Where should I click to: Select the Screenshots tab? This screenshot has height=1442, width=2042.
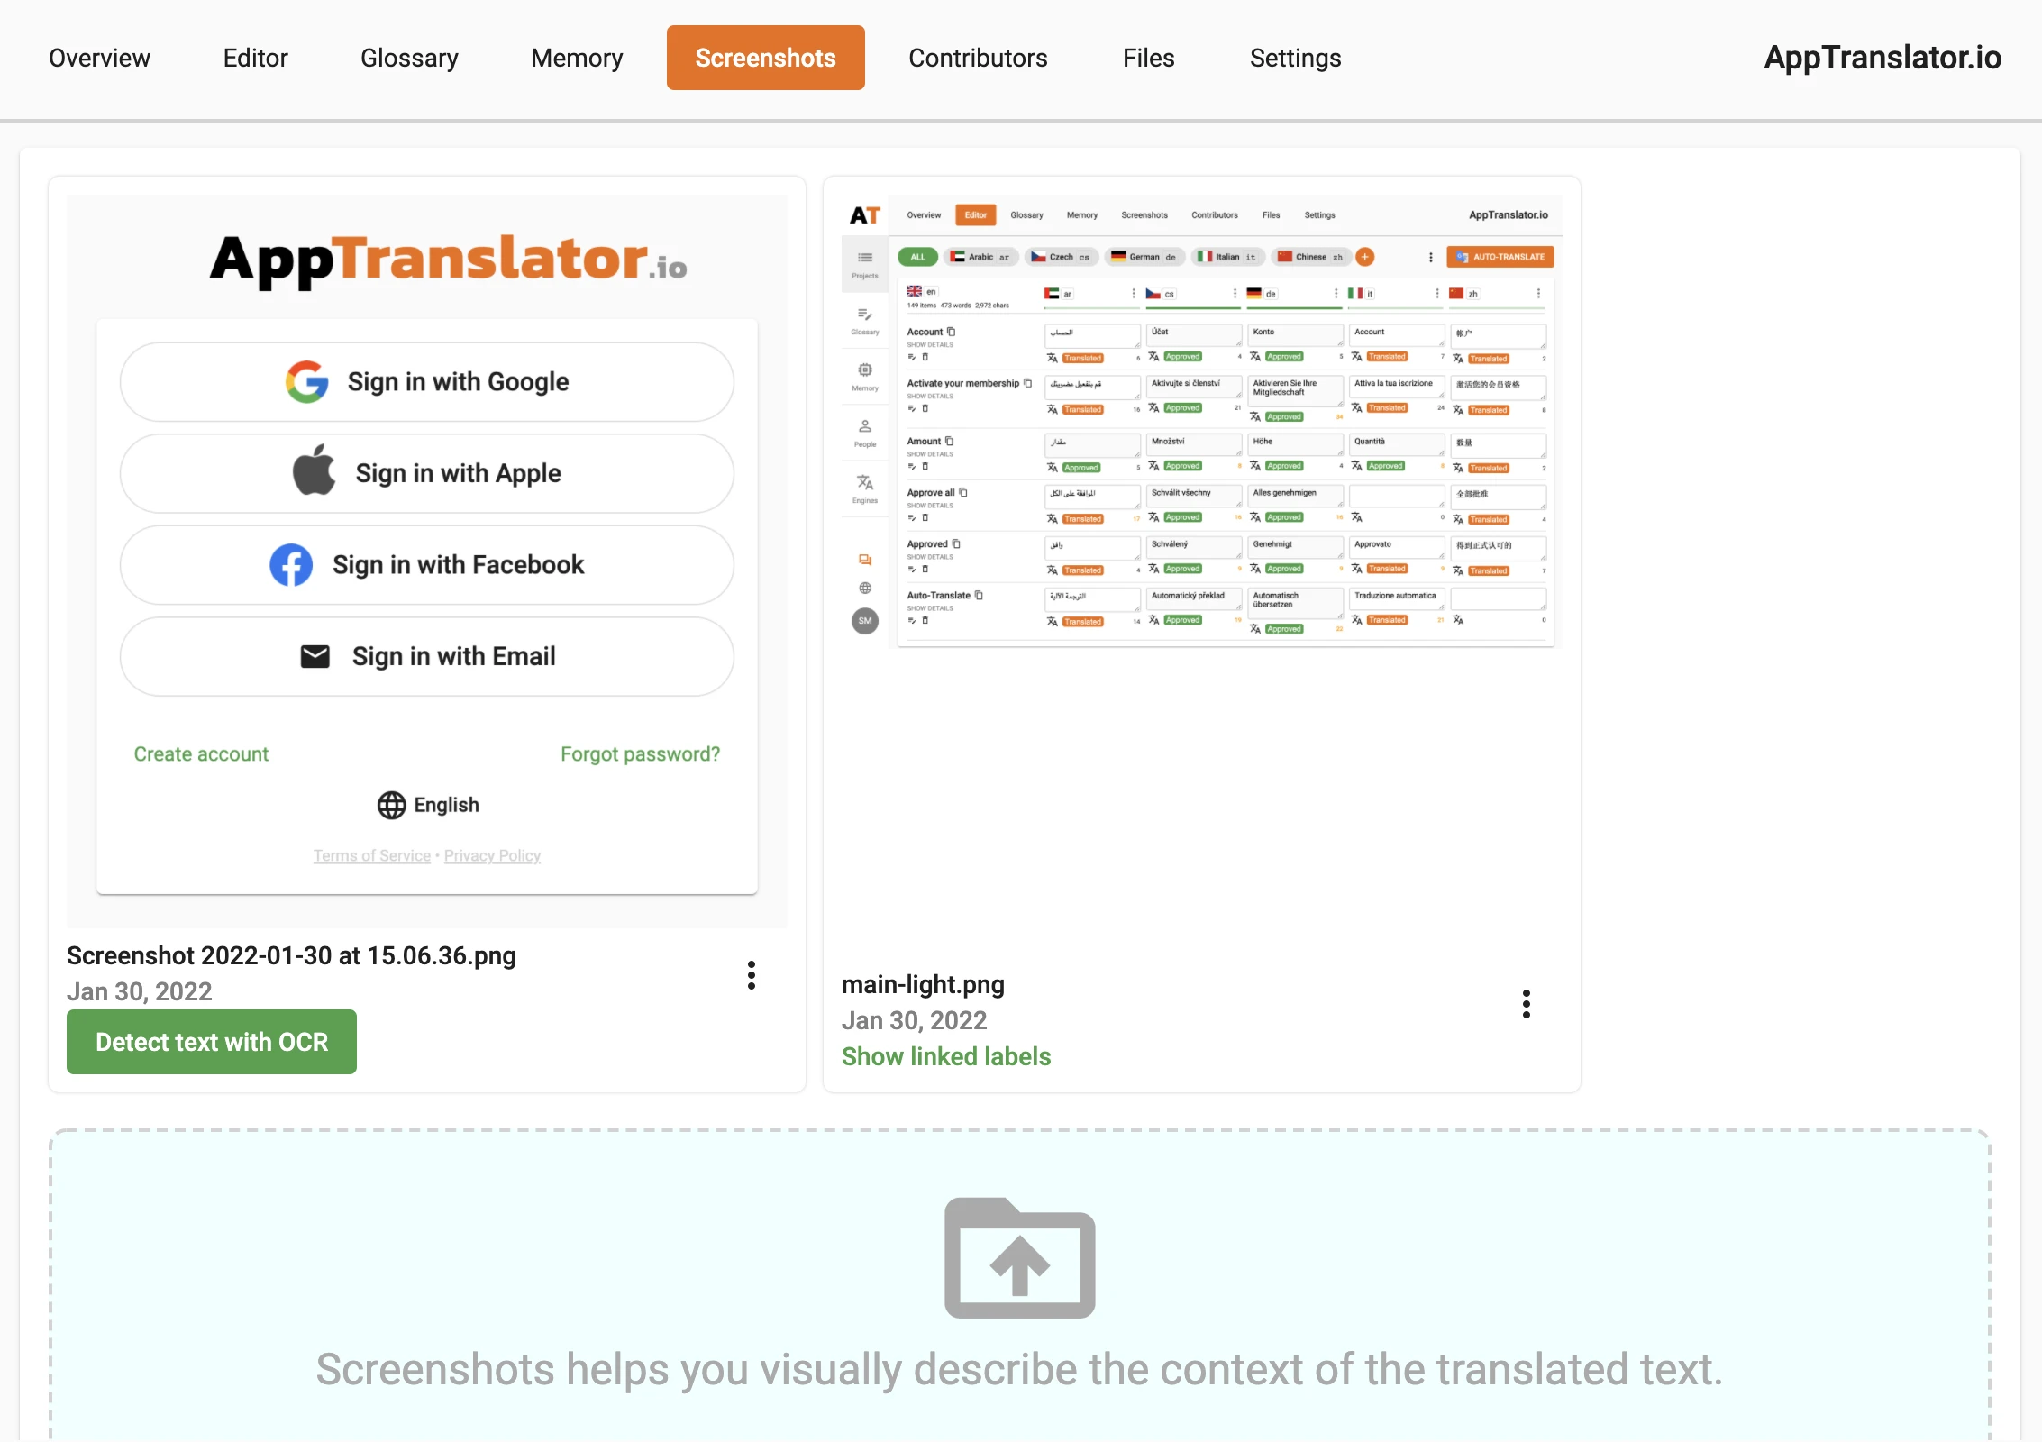[766, 58]
